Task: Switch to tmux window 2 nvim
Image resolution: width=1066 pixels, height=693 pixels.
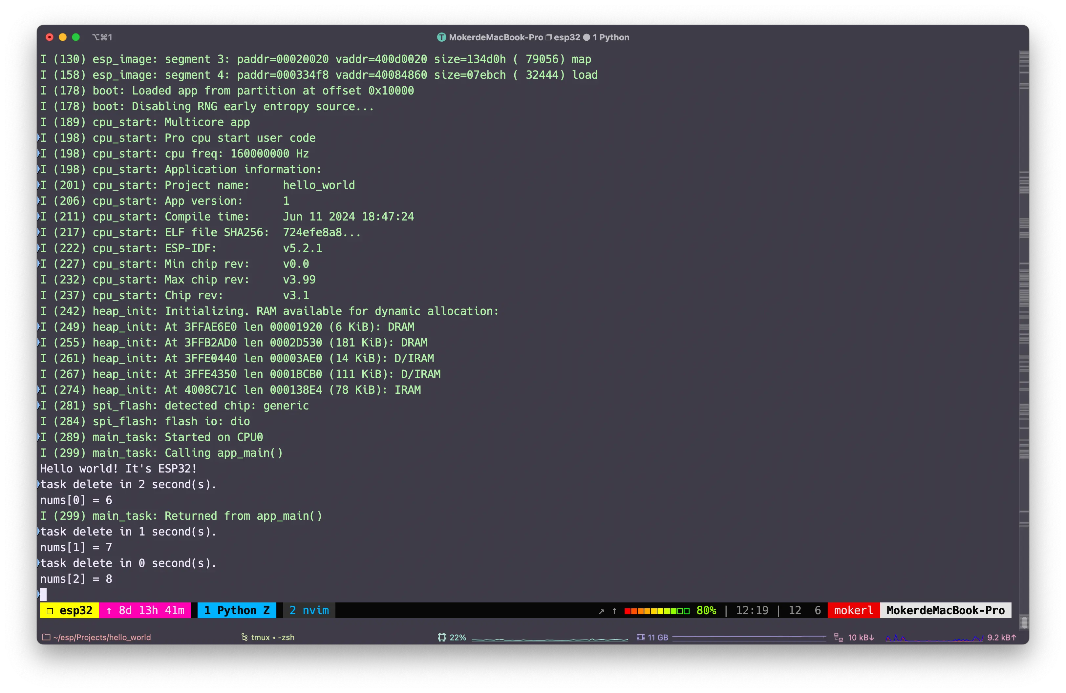Action: tap(309, 610)
